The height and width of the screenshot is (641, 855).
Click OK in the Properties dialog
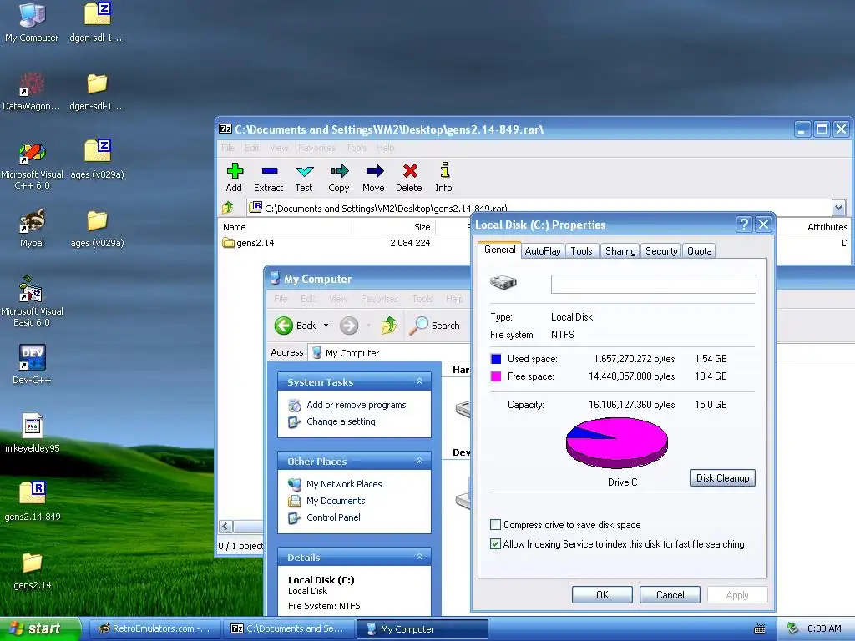[x=602, y=594]
